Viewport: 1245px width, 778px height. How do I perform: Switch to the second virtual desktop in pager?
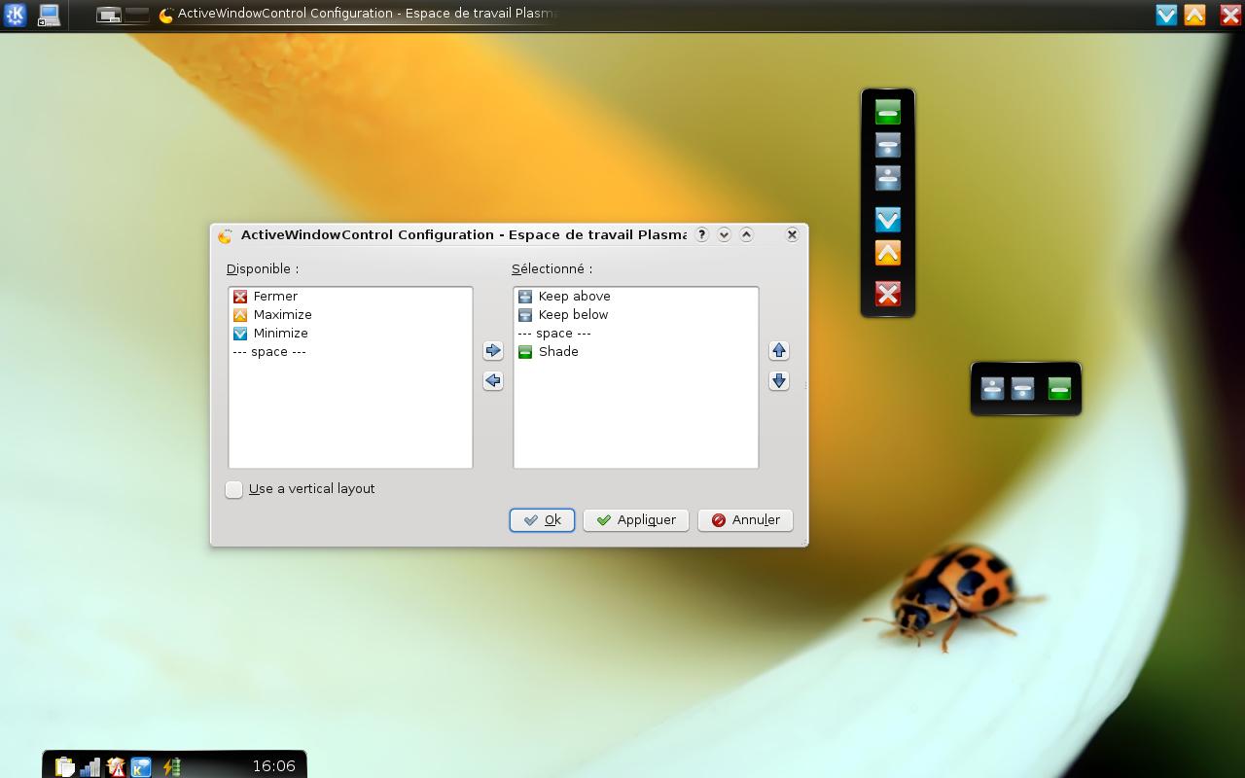tap(137, 15)
